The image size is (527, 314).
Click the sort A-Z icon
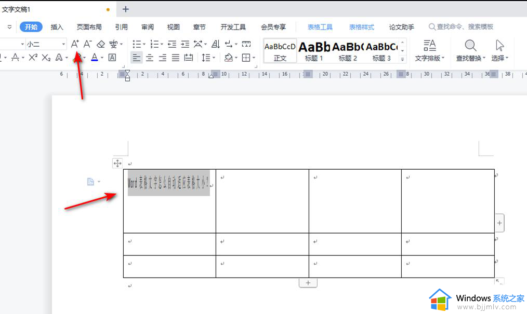click(x=216, y=44)
